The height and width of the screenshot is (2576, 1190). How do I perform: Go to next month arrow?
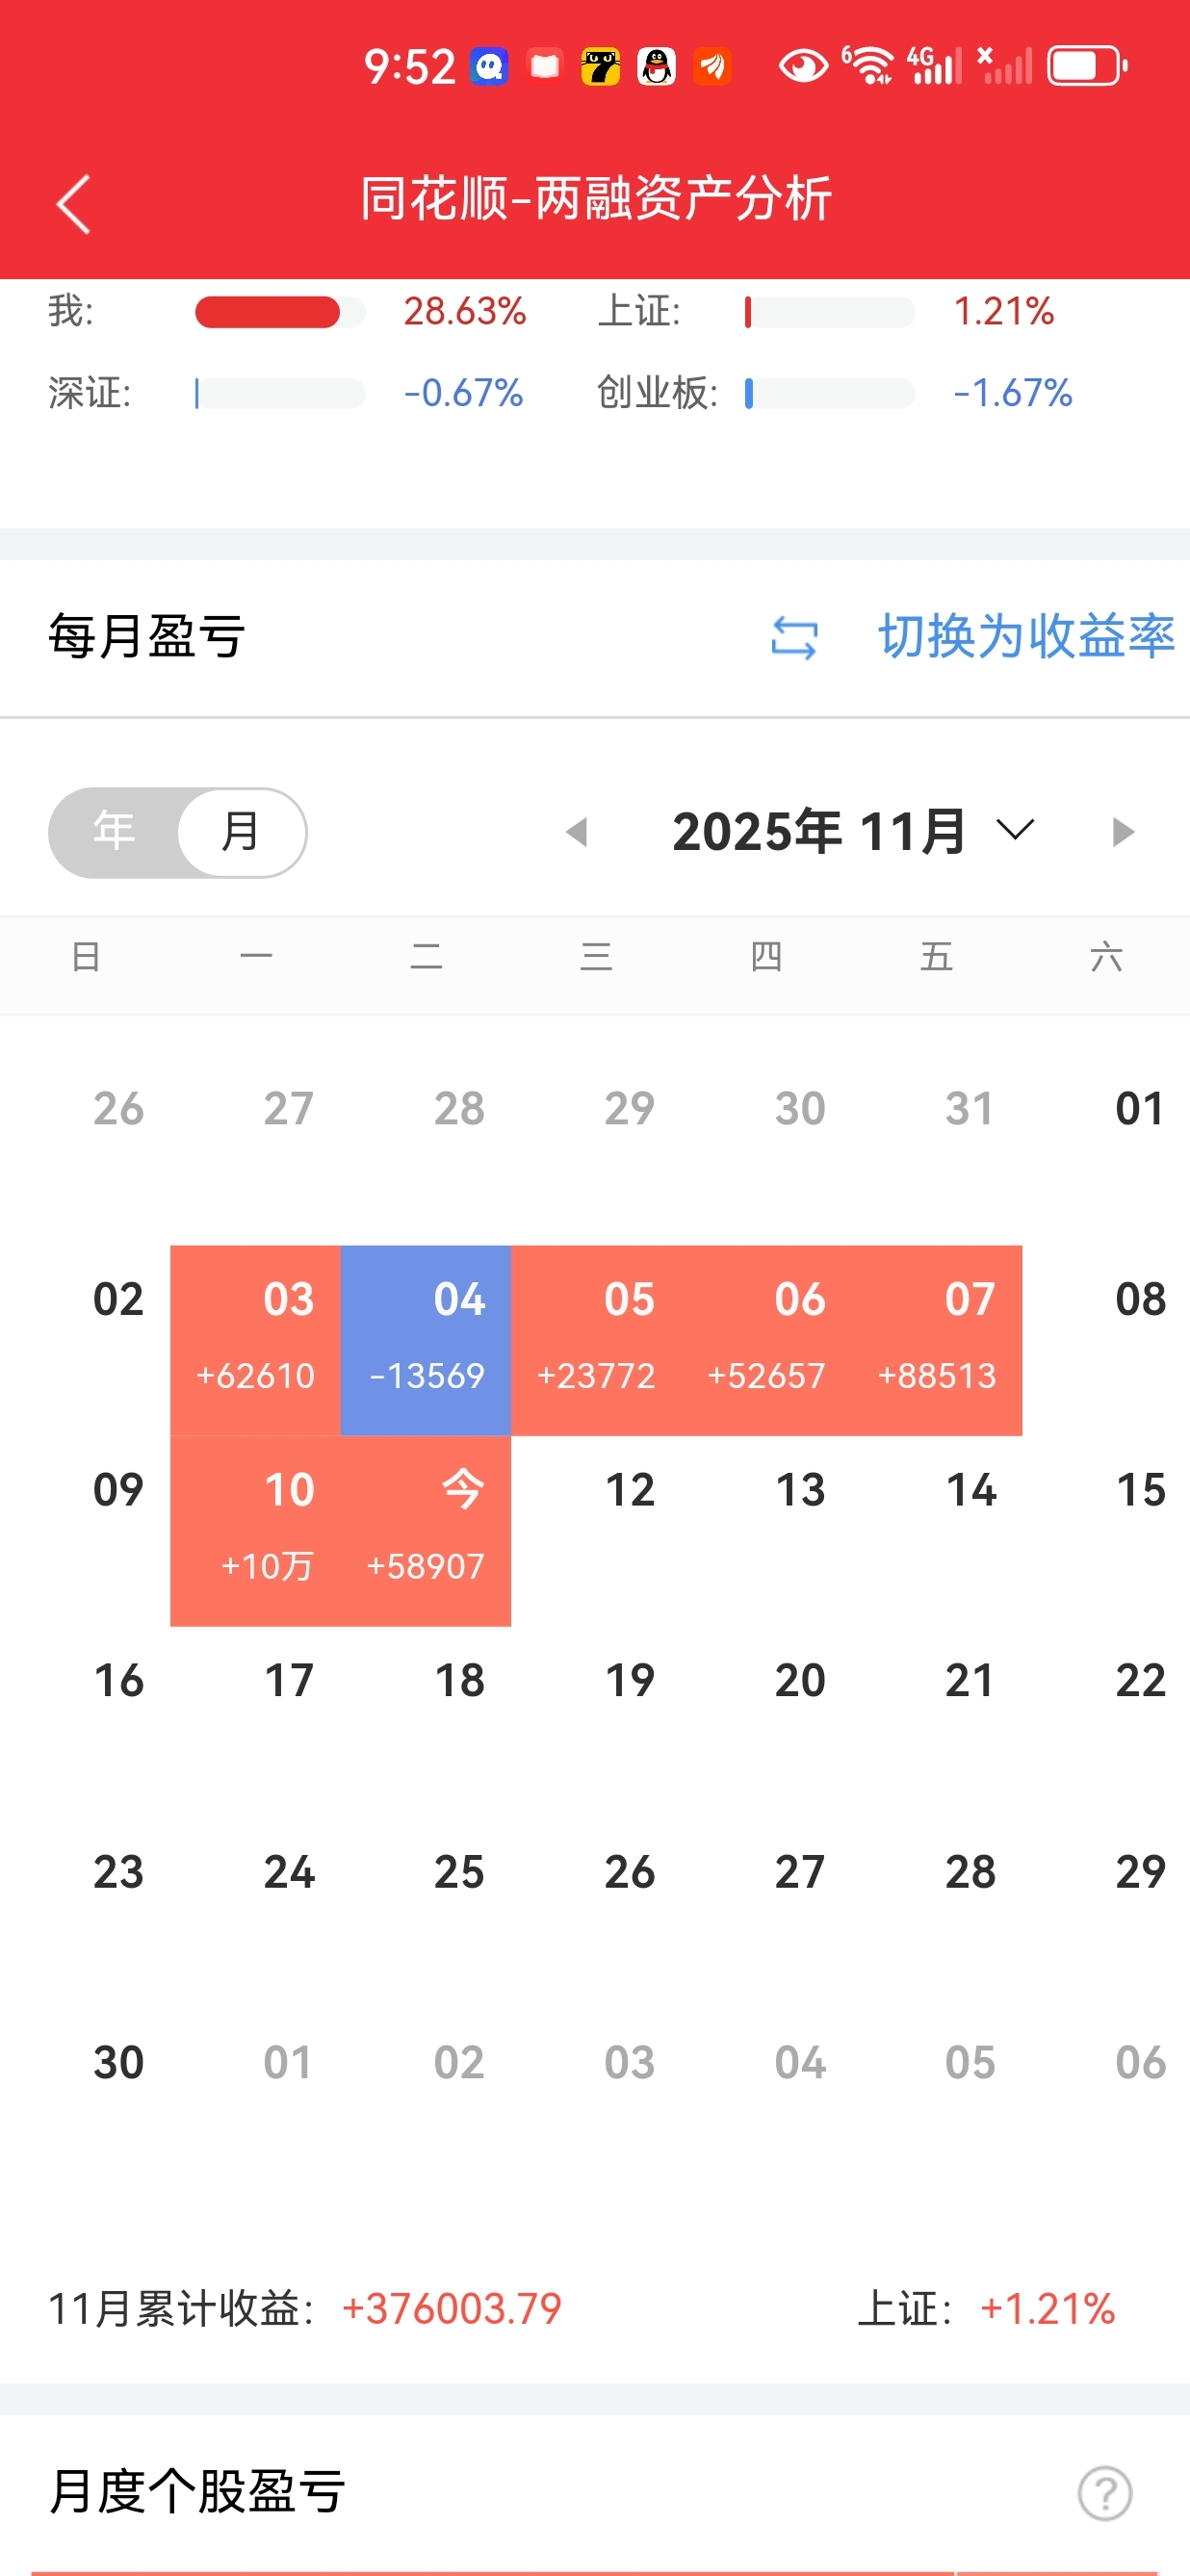click(x=1123, y=832)
